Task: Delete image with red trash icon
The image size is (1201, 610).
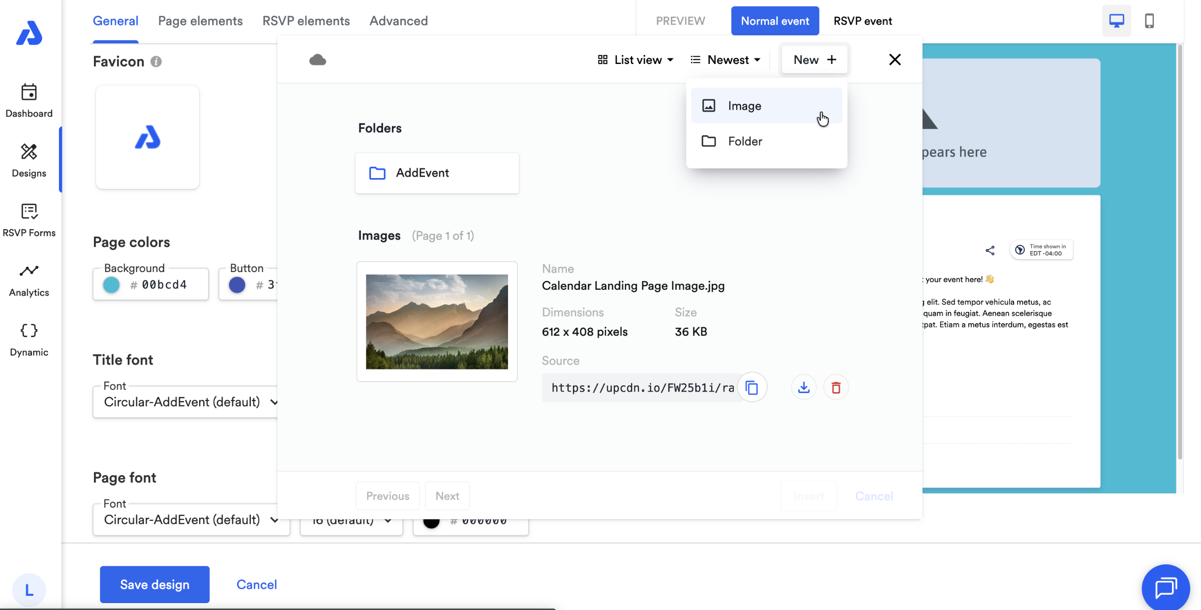Action: pyautogui.click(x=836, y=388)
